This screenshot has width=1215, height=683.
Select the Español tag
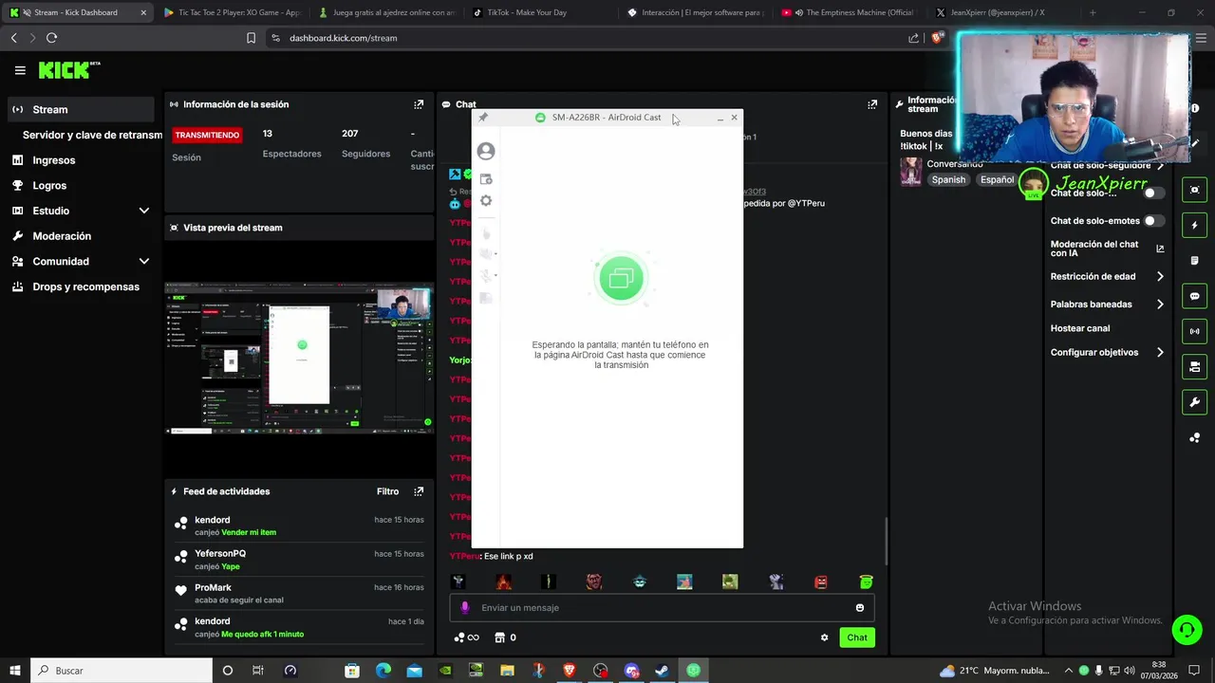coord(997,179)
